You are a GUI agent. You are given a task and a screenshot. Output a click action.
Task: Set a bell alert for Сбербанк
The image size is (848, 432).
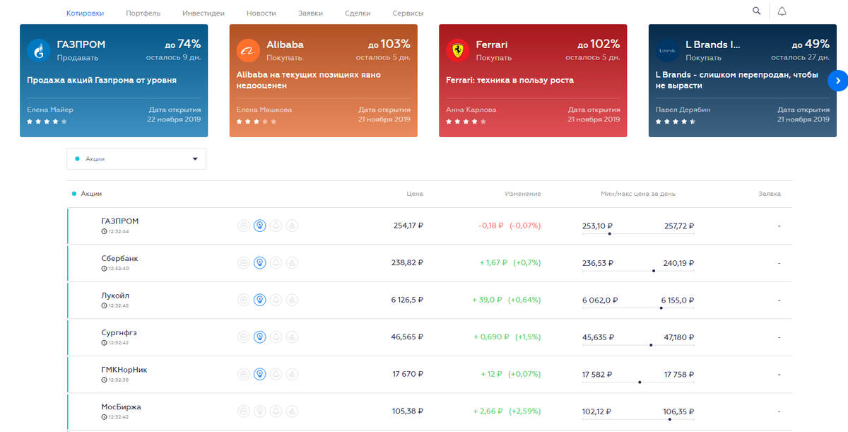tap(276, 262)
